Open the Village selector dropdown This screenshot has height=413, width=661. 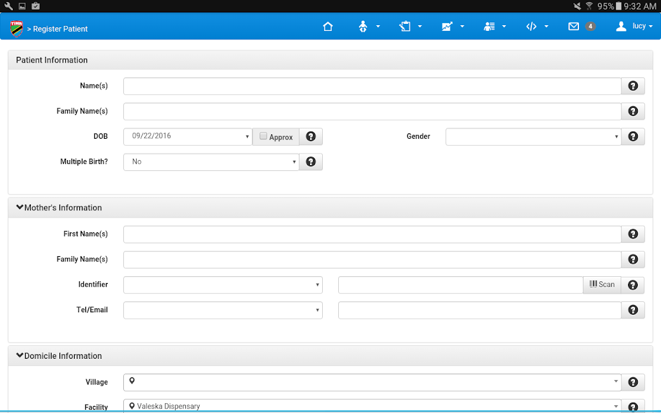[x=372, y=382]
